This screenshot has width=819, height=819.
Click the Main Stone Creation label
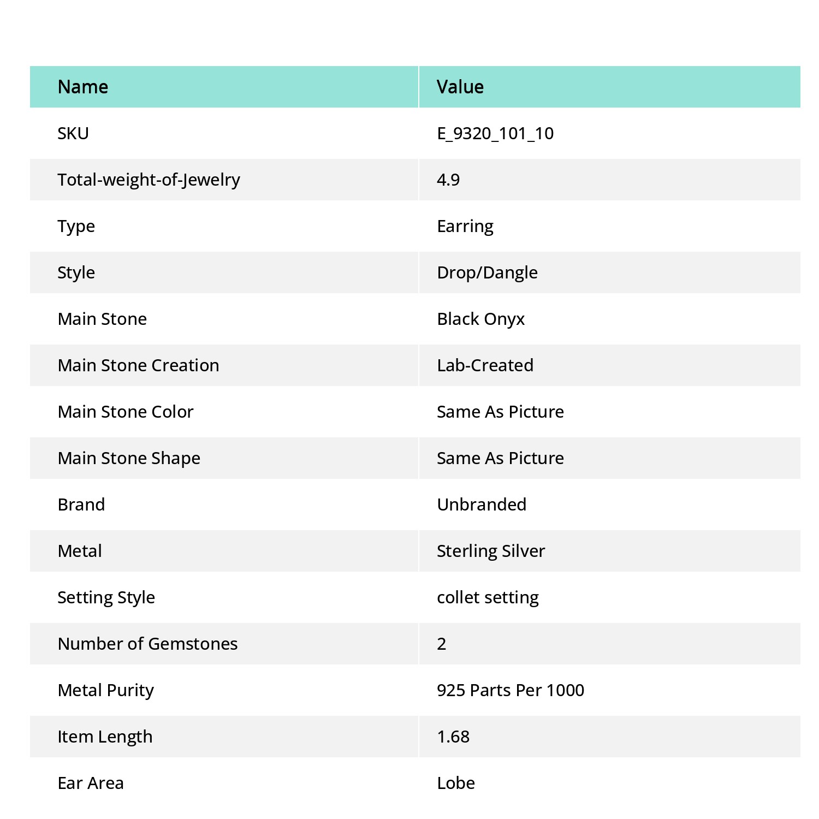139,365
